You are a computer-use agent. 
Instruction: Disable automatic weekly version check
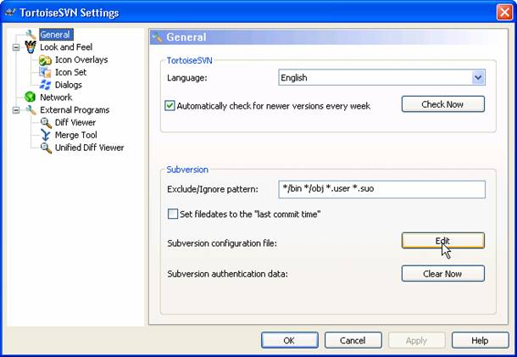(x=170, y=106)
